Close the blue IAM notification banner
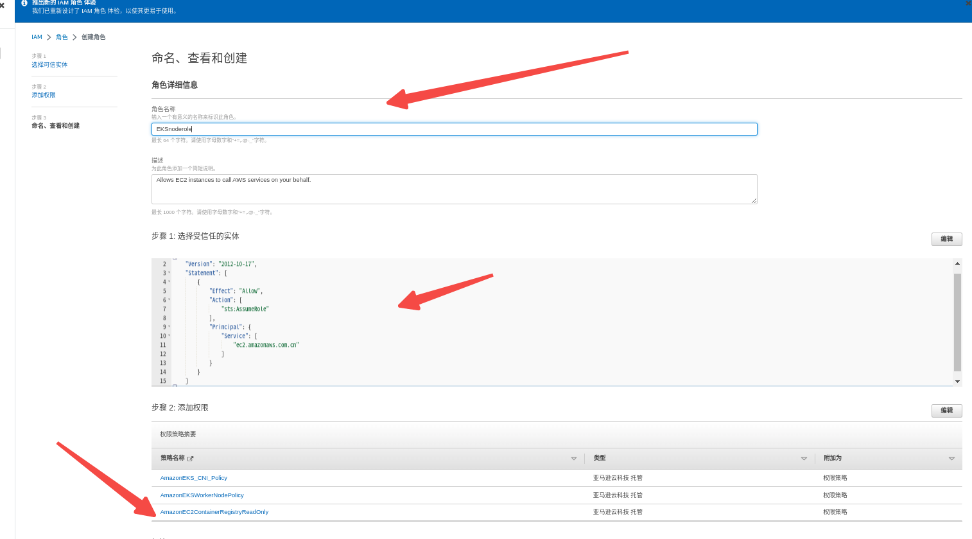 pos(968,3)
